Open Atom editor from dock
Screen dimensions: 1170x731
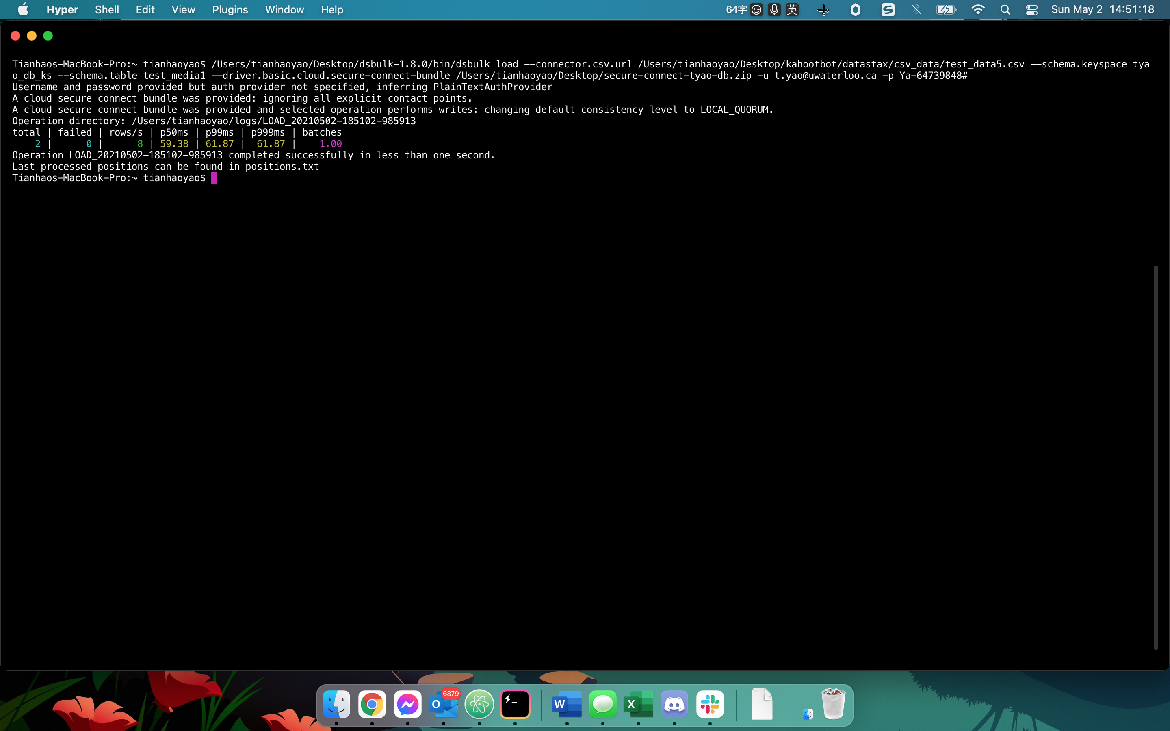[x=479, y=705]
